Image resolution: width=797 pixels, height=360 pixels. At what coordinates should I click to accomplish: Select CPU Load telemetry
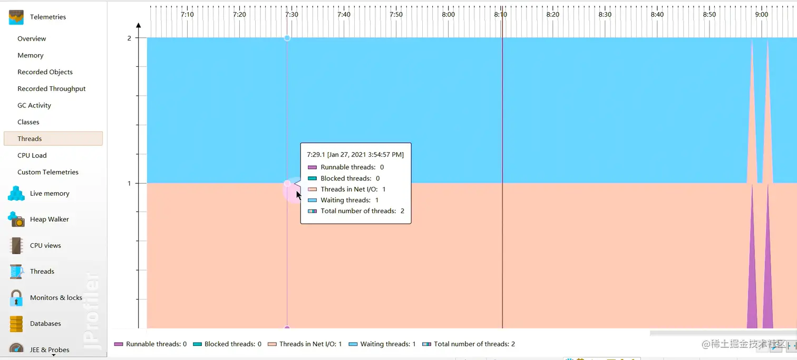pos(32,155)
